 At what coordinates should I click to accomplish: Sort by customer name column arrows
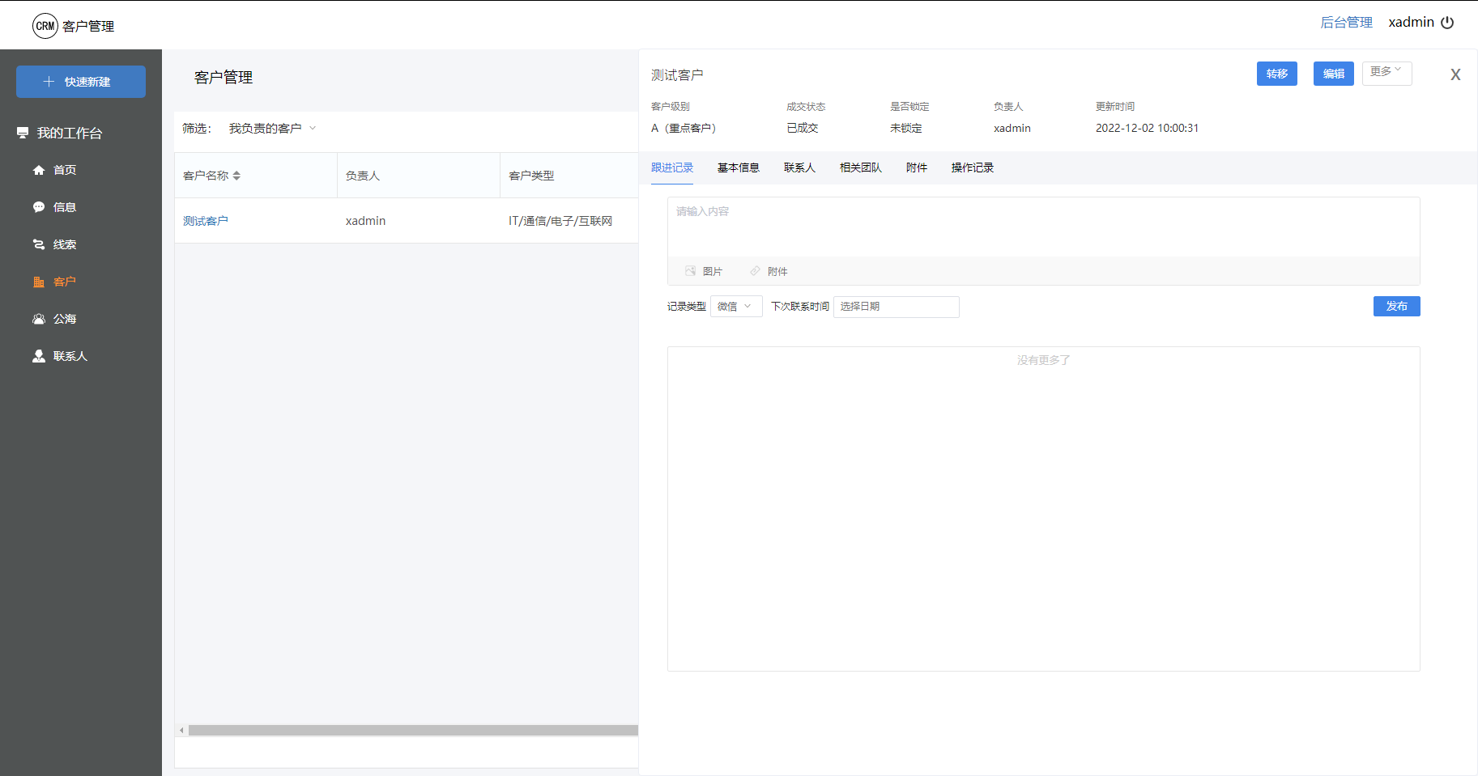click(236, 176)
